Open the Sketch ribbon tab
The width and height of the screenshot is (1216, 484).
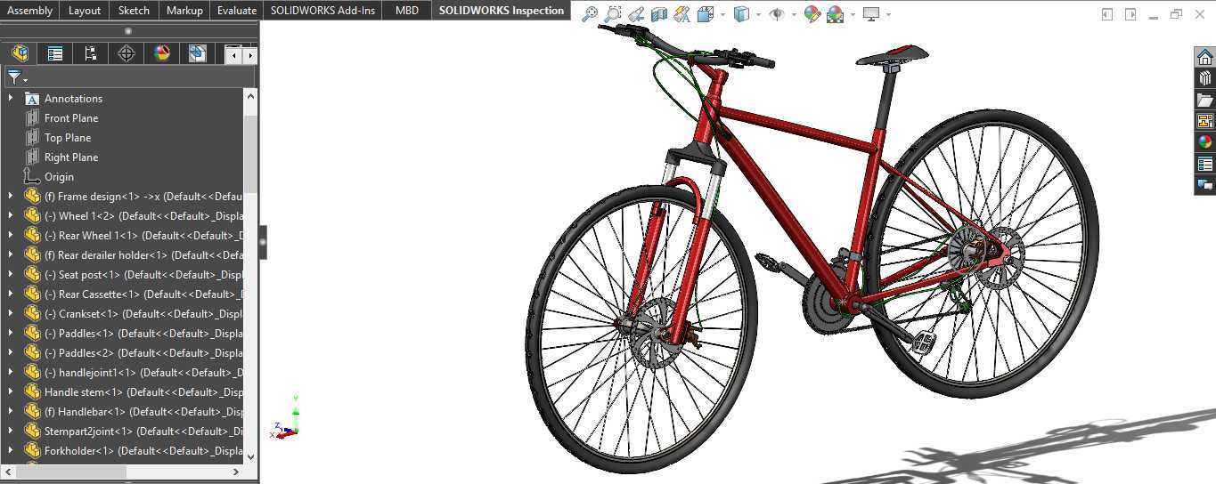click(x=134, y=10)
